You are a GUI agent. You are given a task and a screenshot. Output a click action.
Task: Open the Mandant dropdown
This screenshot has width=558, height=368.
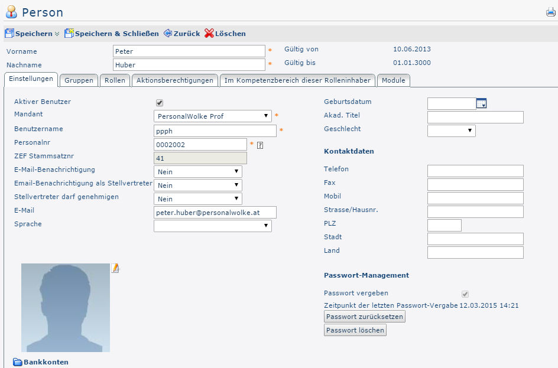coord(212,116)
